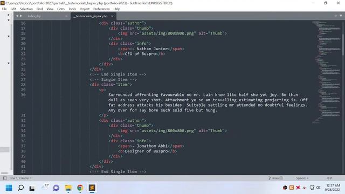
Task: Click the word Surrounded on line 30
Action: 120,95
